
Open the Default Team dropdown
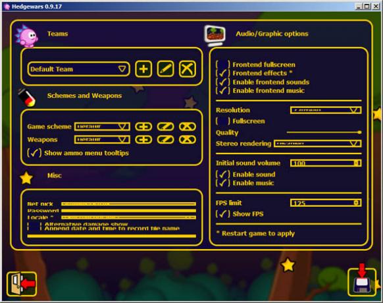(x=79, y=69)
